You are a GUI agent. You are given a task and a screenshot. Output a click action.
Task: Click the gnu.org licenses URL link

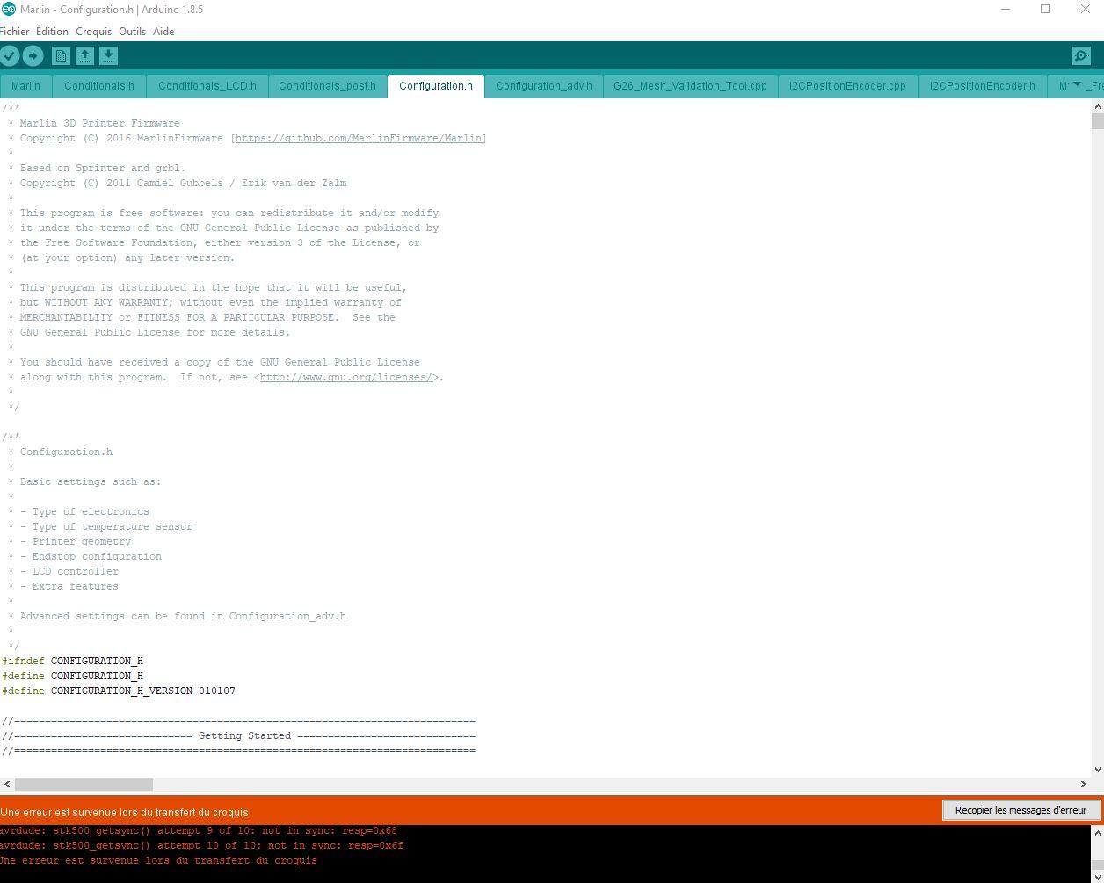click(x=346, y=377)
